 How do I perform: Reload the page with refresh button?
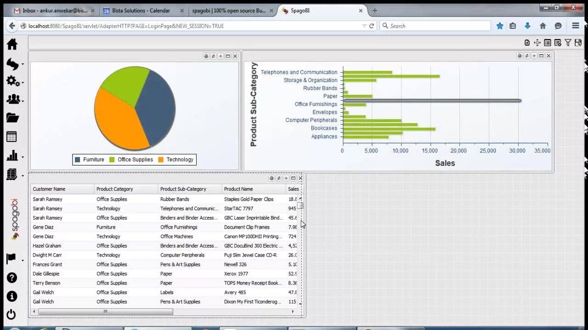tap(372, 26)
